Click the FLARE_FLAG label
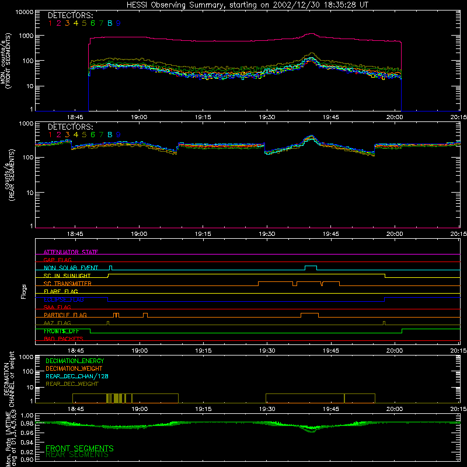The width and height of the screenshot is (467, 467). 61,291
